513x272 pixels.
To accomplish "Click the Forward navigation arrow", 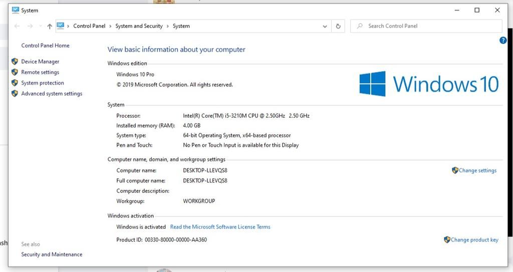I will (x=30, y=26).
